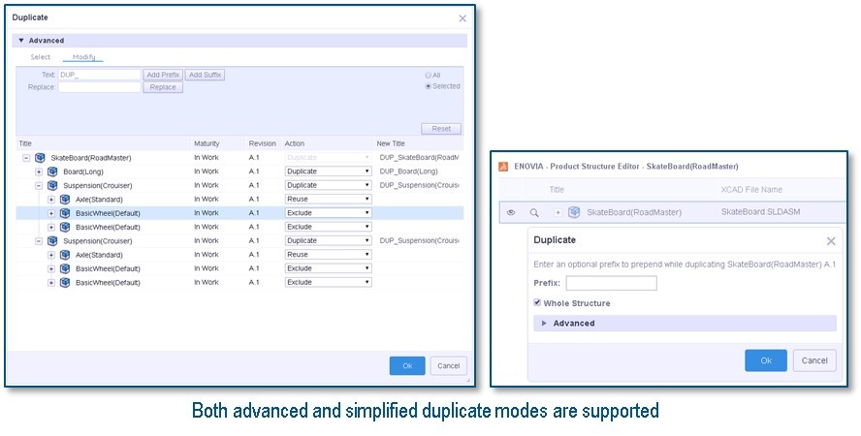Click the Maturity column header
The image size is (861, 436).
point(207,143)
